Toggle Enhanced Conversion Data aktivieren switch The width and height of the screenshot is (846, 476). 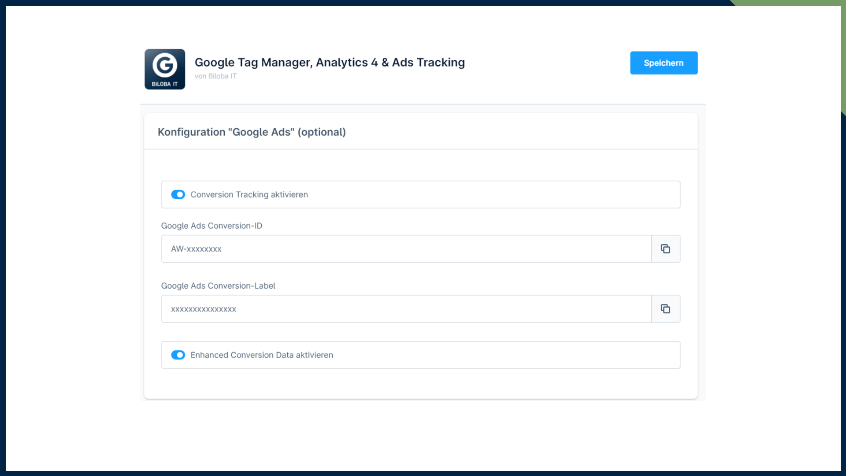pos(178,355)
